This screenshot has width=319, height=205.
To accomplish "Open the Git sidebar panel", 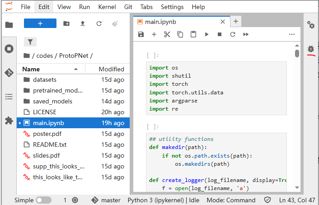I will (9, 72).
